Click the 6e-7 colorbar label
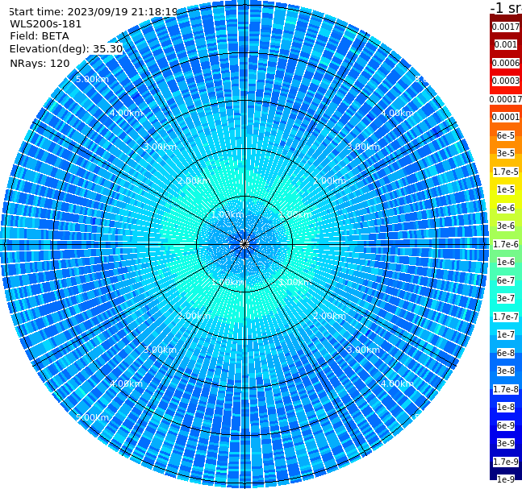This screenshot has height=489, width=522. [506, 280]
